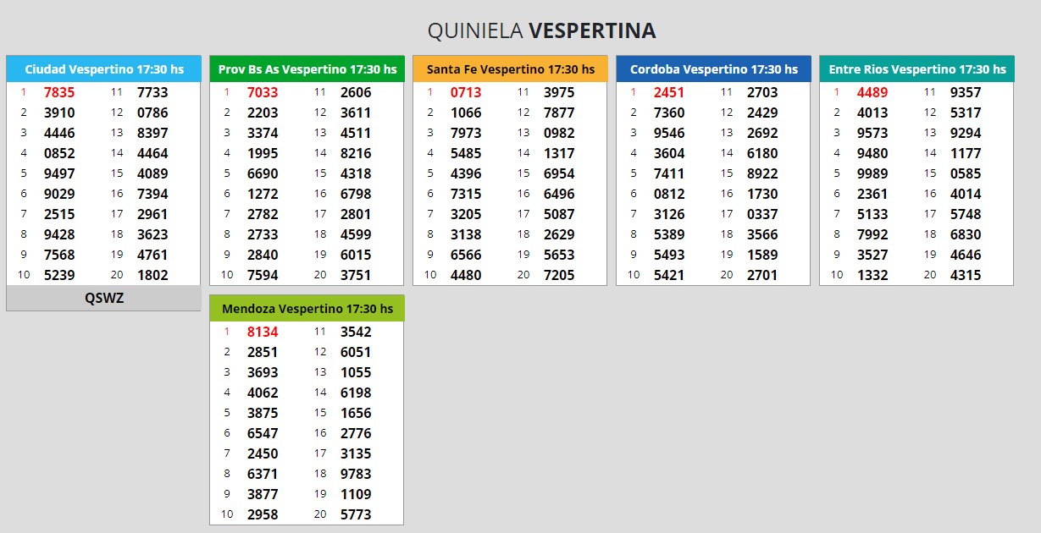The width and height of the screenshot is (1041, 533).
Task: Click the QUINIELA VESPERTINA page title
Action: tap(541, 31)
